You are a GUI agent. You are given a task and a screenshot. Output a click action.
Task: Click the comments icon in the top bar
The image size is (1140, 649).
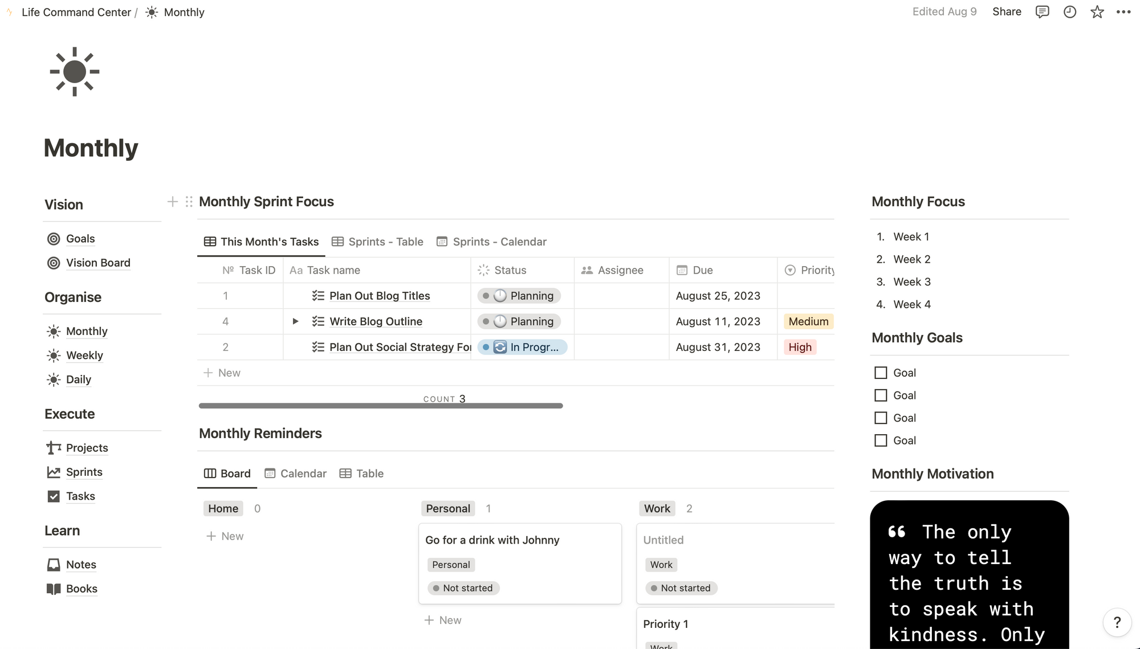pyautogui.click(x=1043, y=11)
